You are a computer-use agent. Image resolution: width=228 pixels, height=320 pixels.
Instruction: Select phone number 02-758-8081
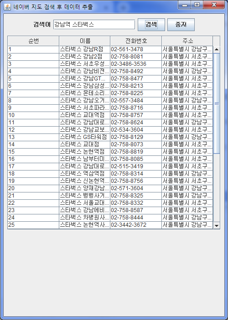(x=136, y=57)
